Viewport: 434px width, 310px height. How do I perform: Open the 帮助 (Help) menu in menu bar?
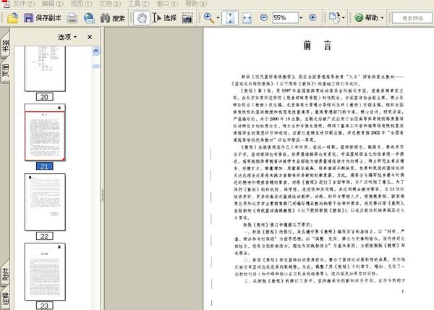196,4
